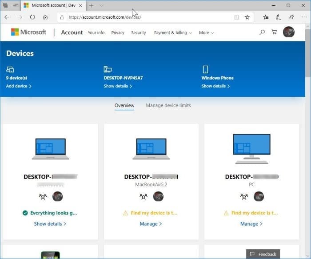Open the Edge settings and more menu
This screenshot has width=311, height=259.
(304, 17)
